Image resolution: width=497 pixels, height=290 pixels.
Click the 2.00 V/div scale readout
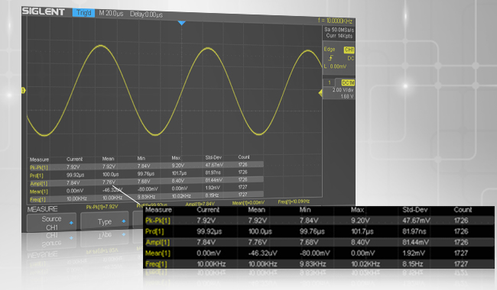point(343,90)
